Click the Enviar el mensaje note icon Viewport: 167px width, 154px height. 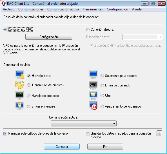click(x=20, y=106)
